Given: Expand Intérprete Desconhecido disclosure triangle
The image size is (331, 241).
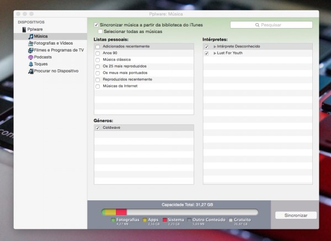Looking at the screenshot, I should (x=215, y=47).
